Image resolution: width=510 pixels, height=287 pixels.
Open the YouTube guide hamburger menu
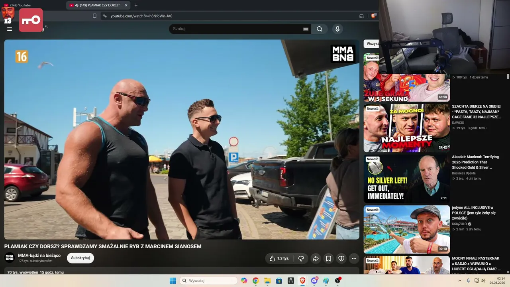10,29
